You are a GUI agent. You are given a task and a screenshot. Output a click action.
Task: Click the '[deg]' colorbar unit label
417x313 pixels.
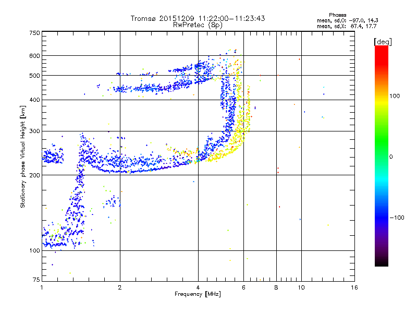tap(383, 42)
